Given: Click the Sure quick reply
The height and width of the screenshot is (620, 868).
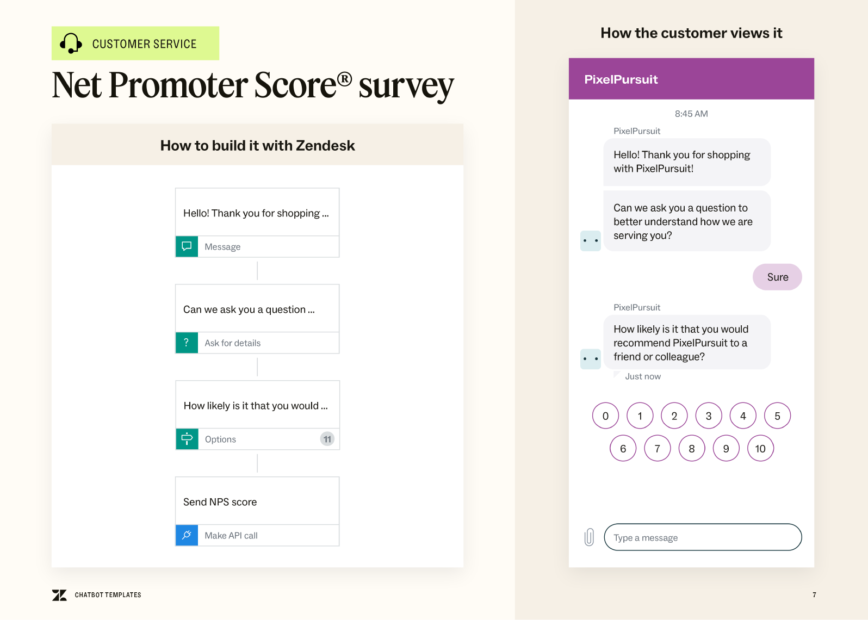Looking at the screenshot, I should tap(777, 277).
